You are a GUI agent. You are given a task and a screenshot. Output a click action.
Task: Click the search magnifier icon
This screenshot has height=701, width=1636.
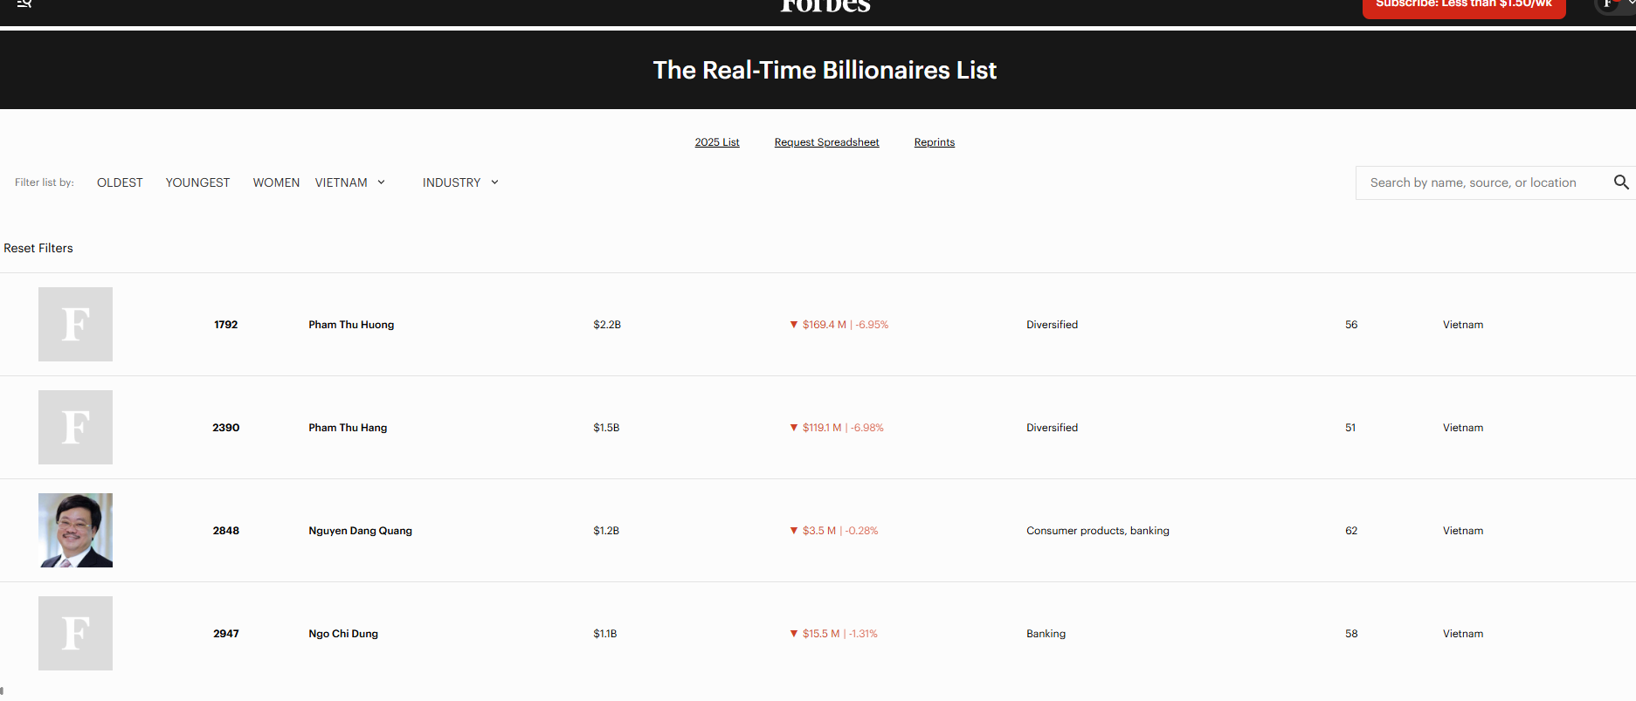click(x=1620, y=182)
